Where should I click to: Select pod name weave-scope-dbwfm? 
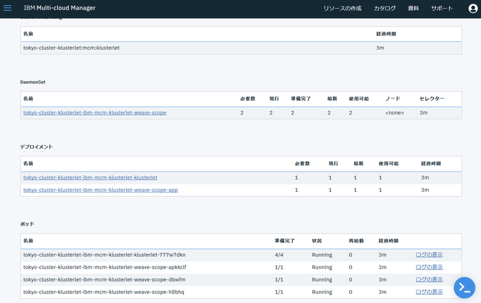click(104, 280)
